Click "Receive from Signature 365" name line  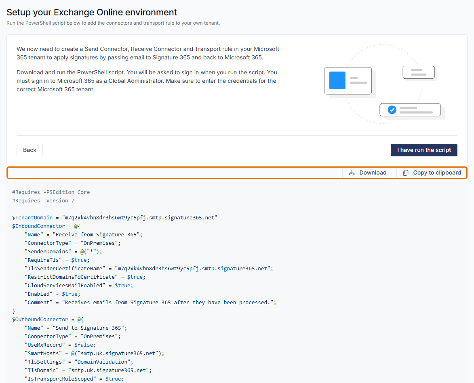click(83, 234)
